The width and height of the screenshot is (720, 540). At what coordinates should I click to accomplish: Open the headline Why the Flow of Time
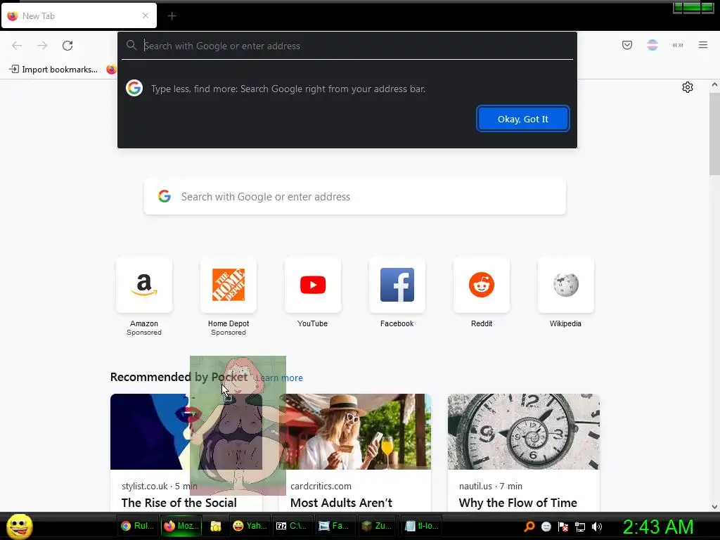pos(518,503)
